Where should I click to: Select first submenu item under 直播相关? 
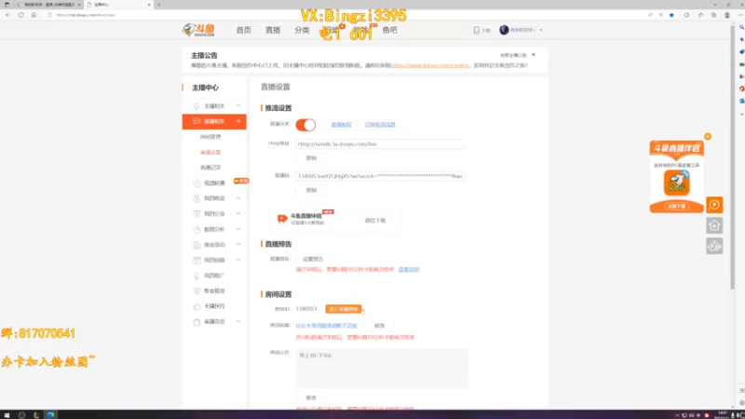210,137
